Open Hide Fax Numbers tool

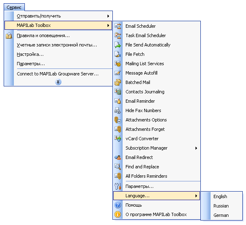coord(143,110)
